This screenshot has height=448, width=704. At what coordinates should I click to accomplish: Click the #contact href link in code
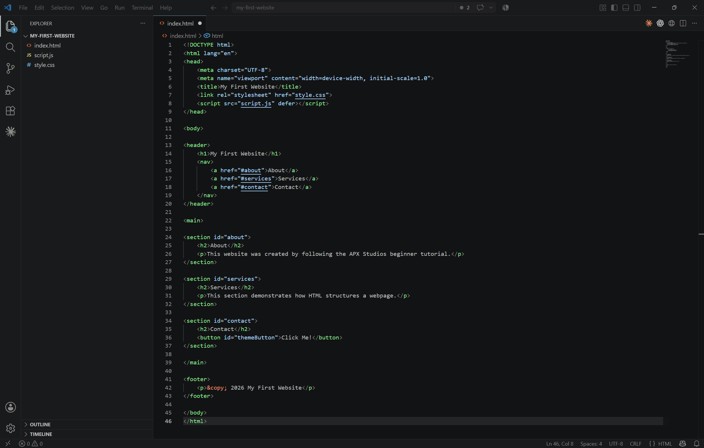tap(254, 187)
